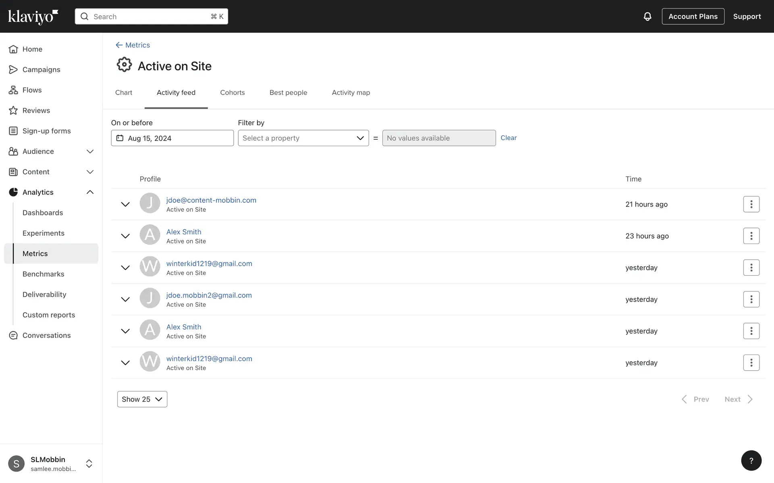This screenshot has height=483, width=774.
Task: Collapse the Analytics sidebar section
Action: pos(90,192)
